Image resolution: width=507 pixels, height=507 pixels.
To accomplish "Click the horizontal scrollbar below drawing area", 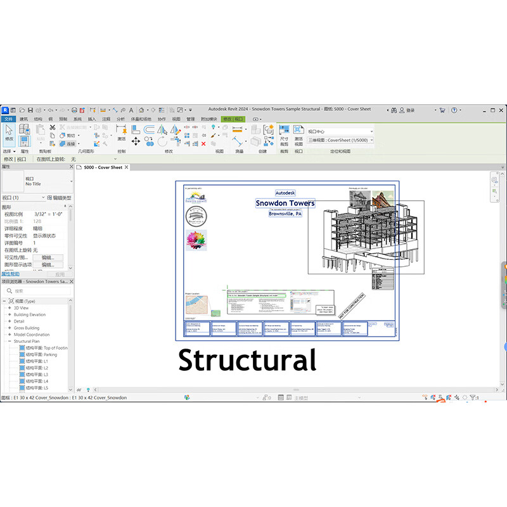I will coord(296,390).
